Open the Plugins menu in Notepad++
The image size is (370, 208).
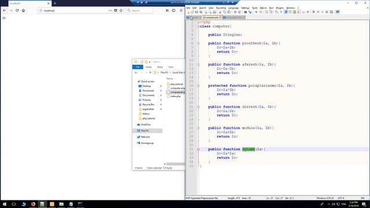tap(280, 8)
